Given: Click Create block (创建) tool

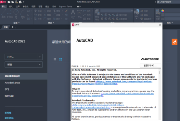Looking at the screenshot, I should coord(144,11).
